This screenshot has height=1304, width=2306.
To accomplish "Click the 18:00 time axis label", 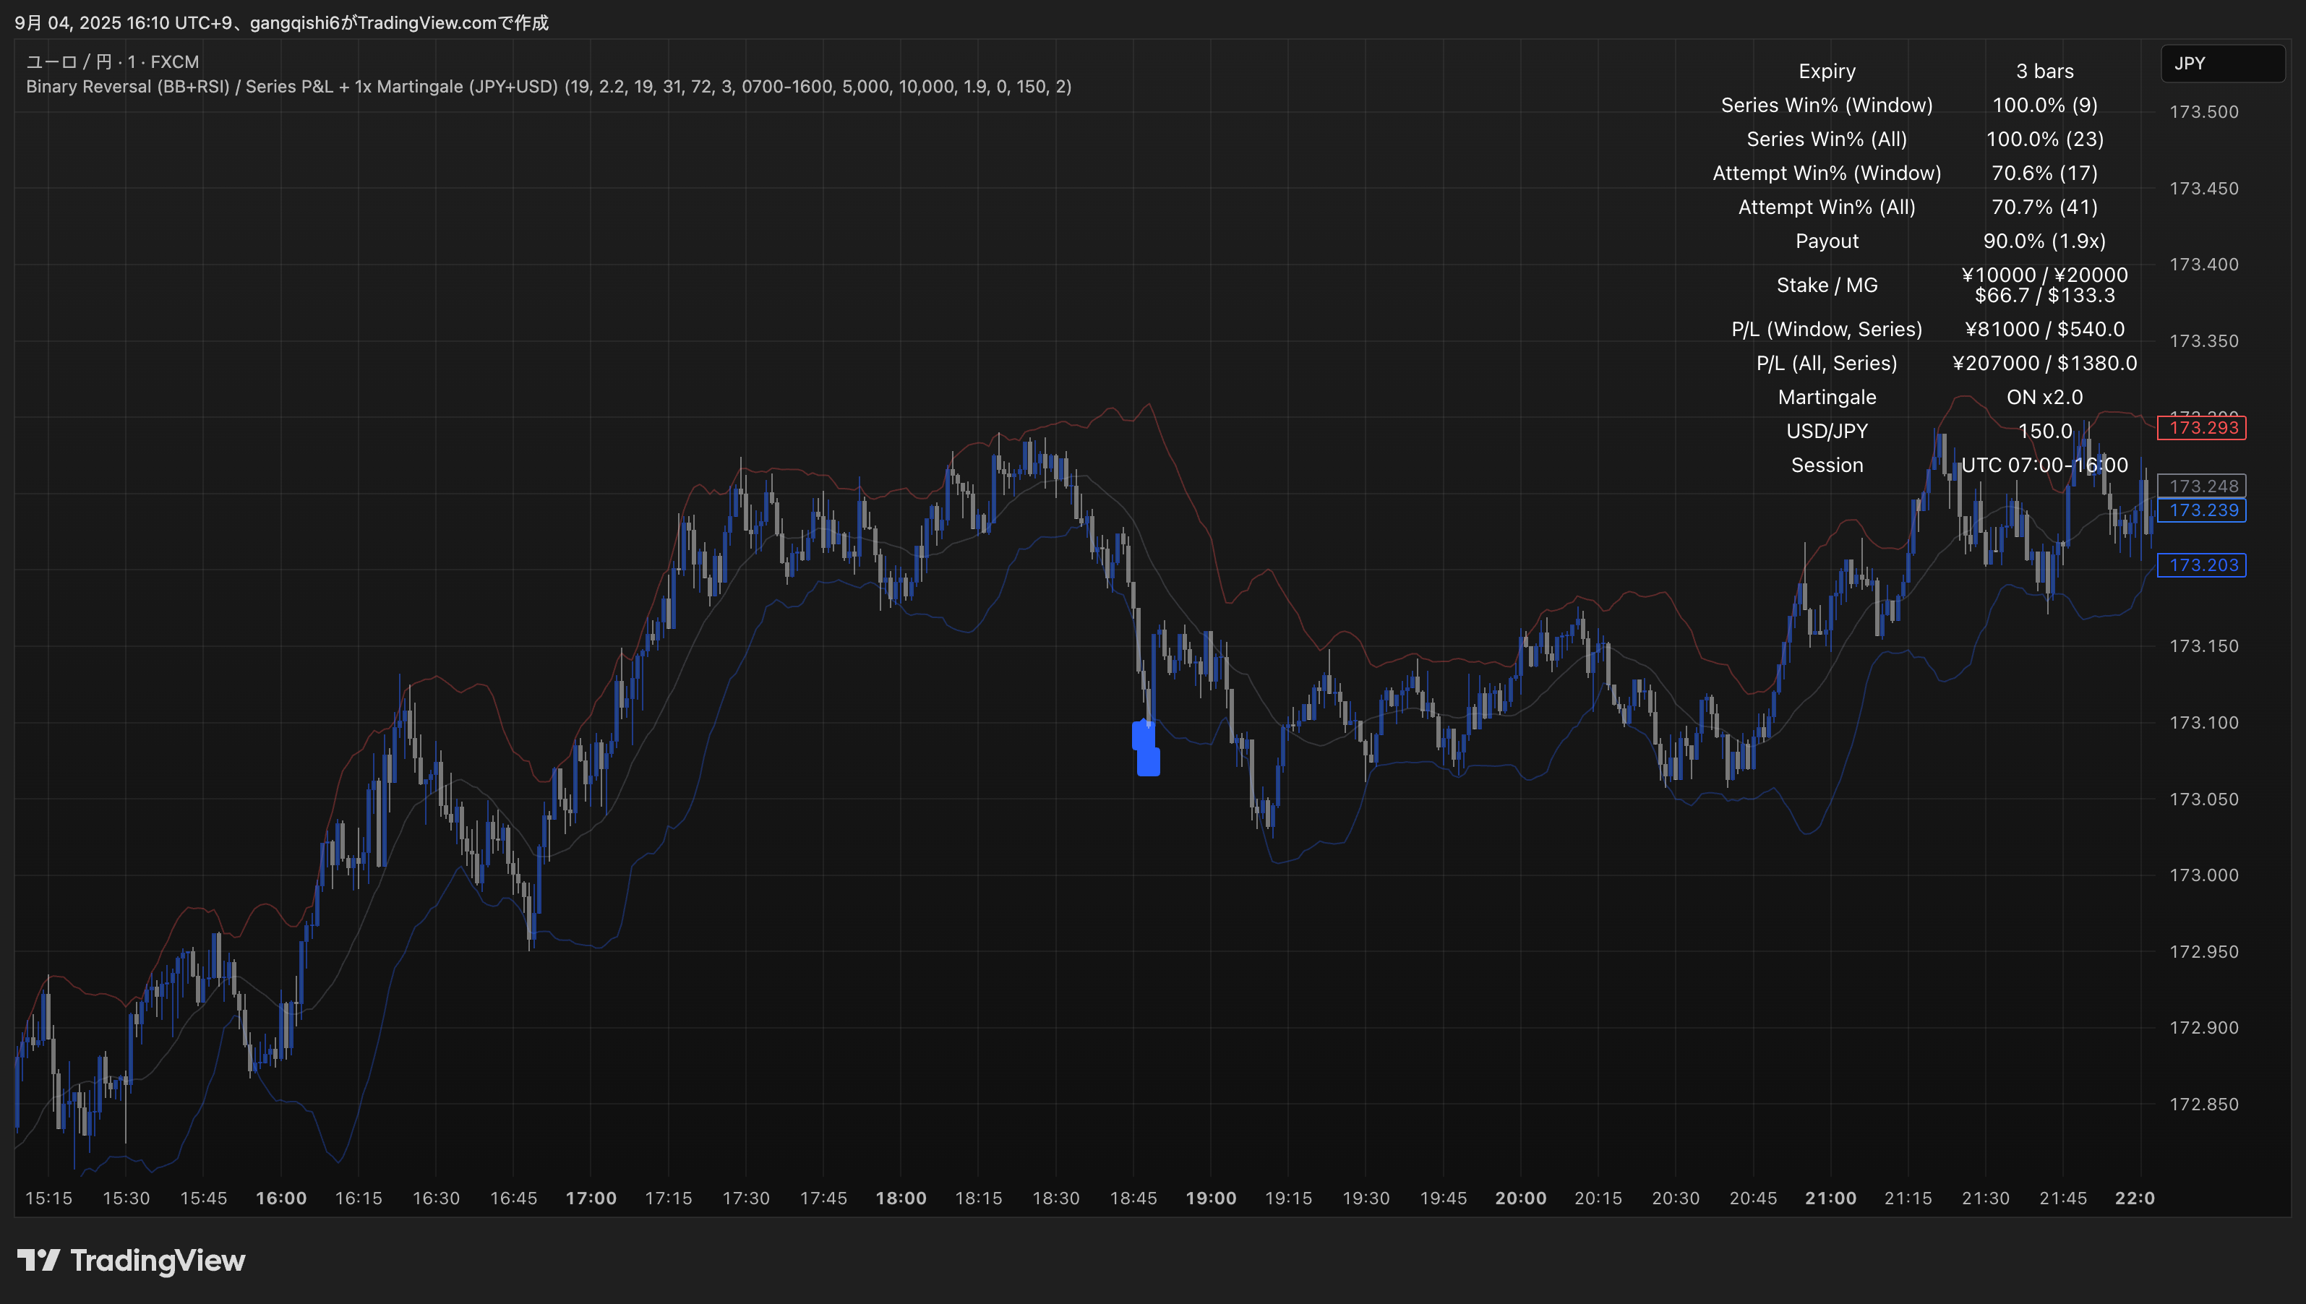I will [x=900, y=1198].
